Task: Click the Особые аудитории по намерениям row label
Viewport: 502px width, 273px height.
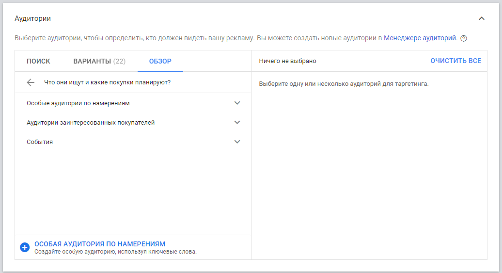Action: click(78, 103)
